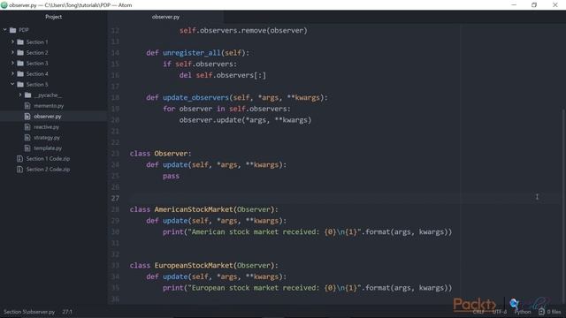This screenshot has height=318, width=566.
Task: Click the observer.py file icon in tree
Action: (x=27, y=117)
